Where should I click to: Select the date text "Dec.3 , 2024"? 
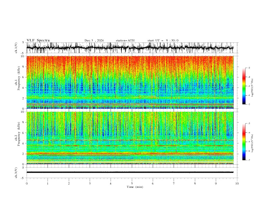(94, 40)
